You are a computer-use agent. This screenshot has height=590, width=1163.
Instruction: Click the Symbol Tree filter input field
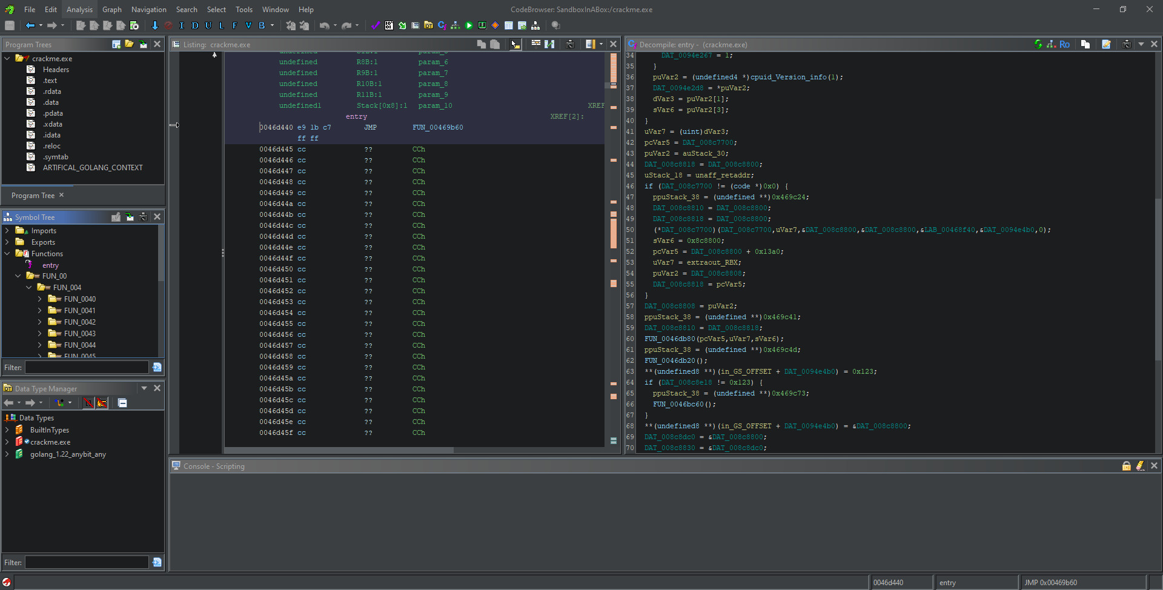tap(87, 367)
